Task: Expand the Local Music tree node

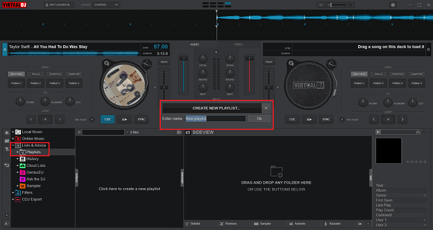Action: pos(13,132)
